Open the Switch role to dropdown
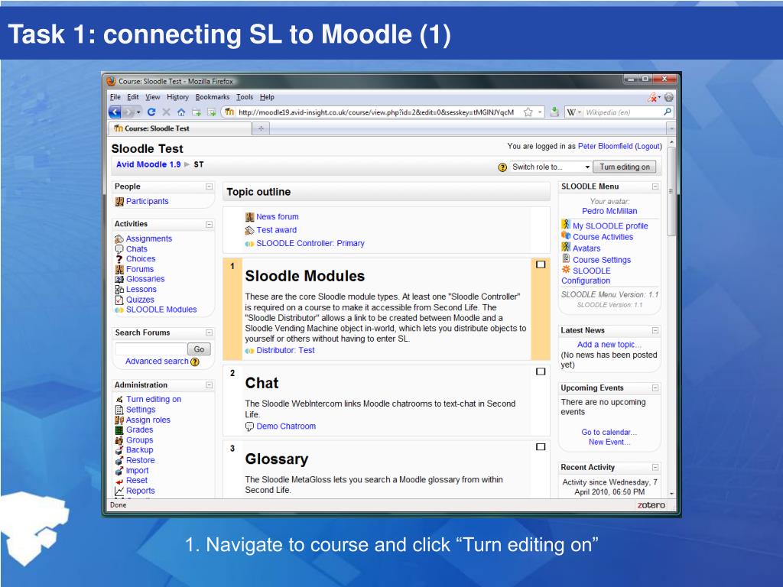The height and width of the screenshot is (587, 783). [x=551, y=167]
